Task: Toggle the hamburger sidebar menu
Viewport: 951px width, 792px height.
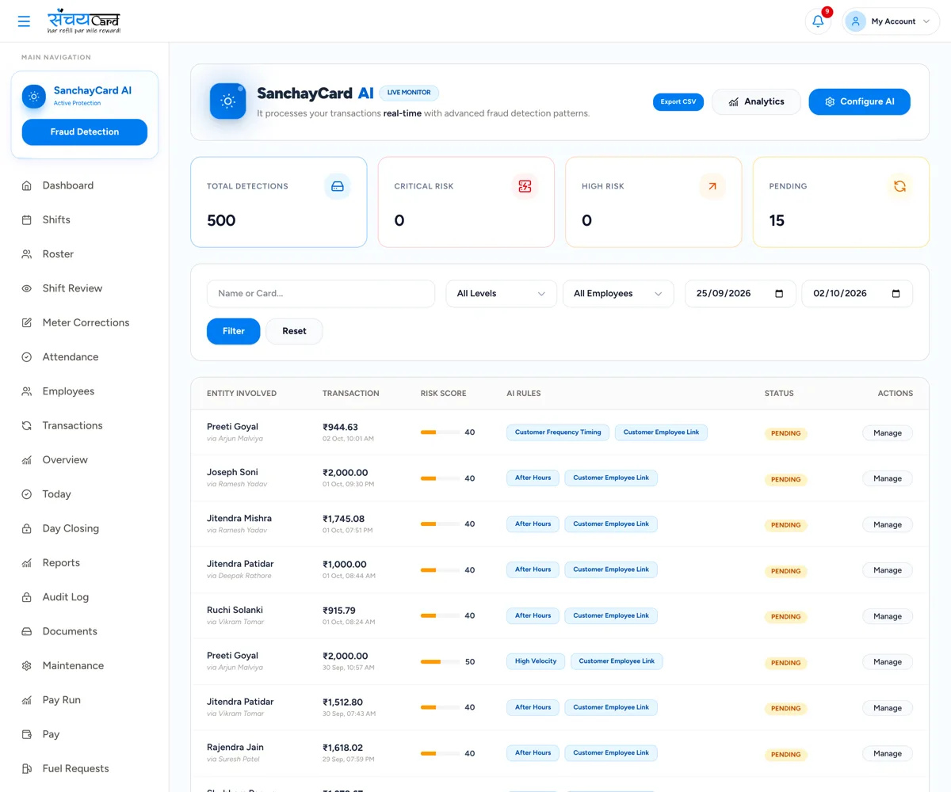Action: click(24, 21)
